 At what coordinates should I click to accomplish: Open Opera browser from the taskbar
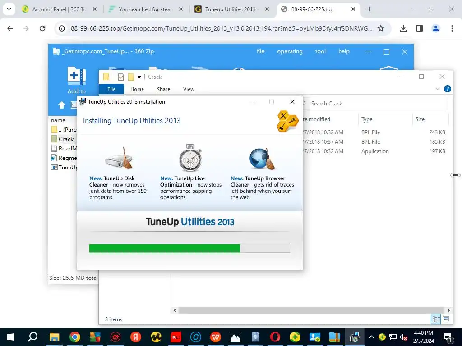(x=275, y=337)
